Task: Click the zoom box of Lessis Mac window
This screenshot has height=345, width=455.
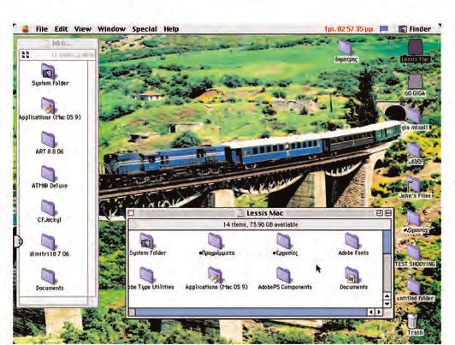Action: pyautogui.click(x=379, y=213)
